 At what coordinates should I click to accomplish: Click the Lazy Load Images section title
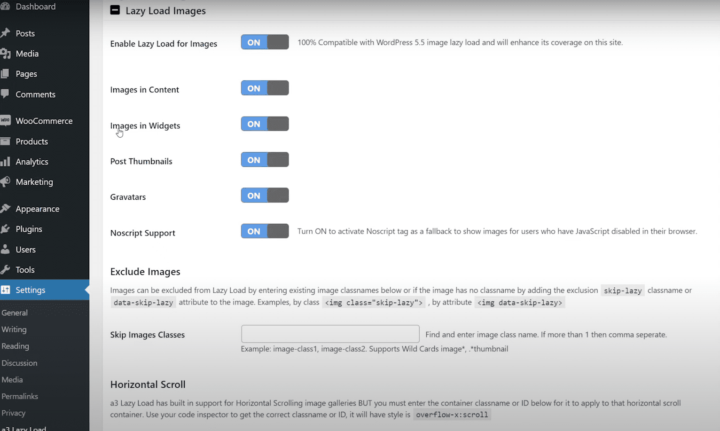click(x=166, y=11)
